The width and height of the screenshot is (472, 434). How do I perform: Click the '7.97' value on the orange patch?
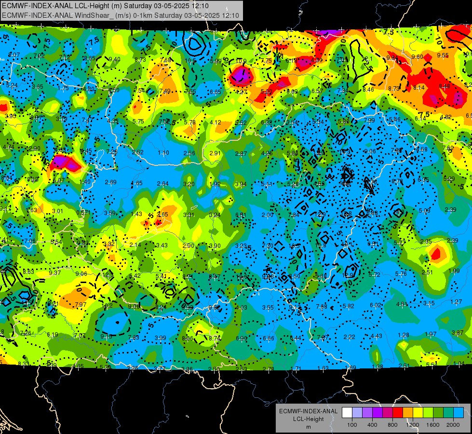click(81, 304)
